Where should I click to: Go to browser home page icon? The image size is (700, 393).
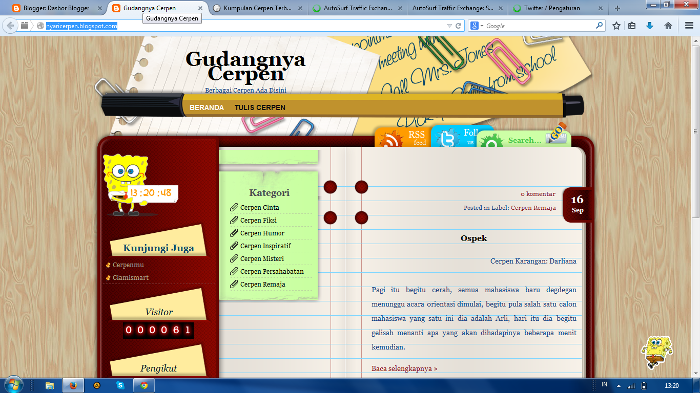pyautogui.click(x=668, y=26)
